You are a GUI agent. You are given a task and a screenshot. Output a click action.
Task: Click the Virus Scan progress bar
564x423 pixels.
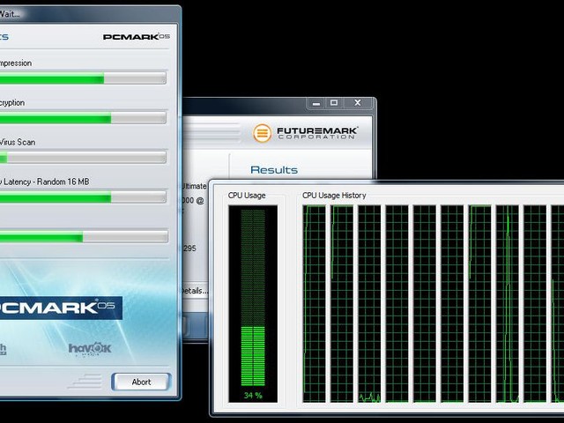(83, 157)
